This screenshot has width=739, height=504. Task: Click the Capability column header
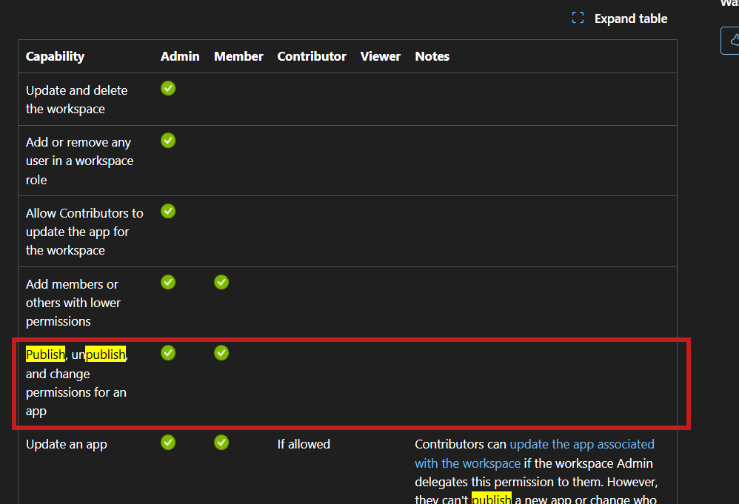(55, 56)
